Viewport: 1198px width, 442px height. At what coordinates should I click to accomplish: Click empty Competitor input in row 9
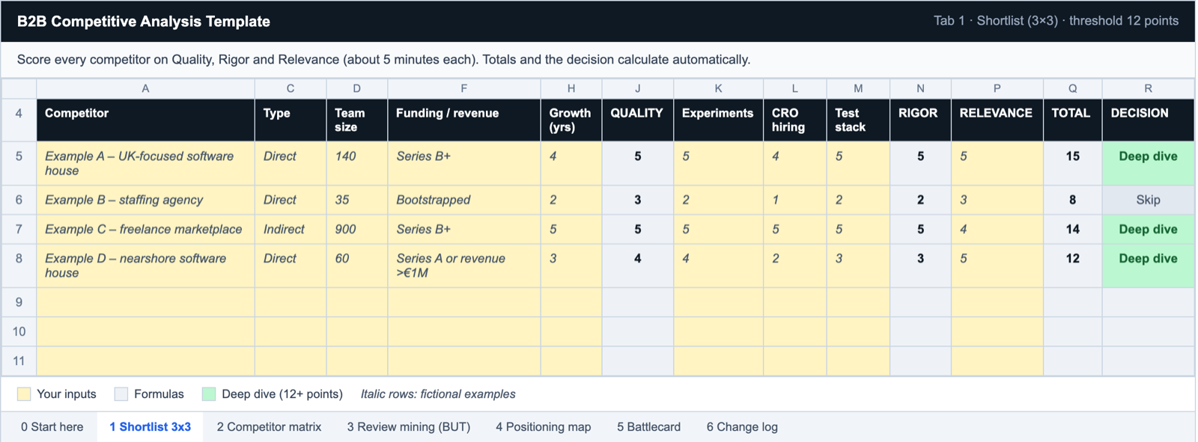tap(145, 302)
